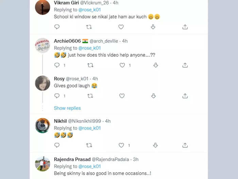The height and width of the screenshot is (179, 238).
Task: Open Nikhil's profile avatar
Action: (42, 125)
